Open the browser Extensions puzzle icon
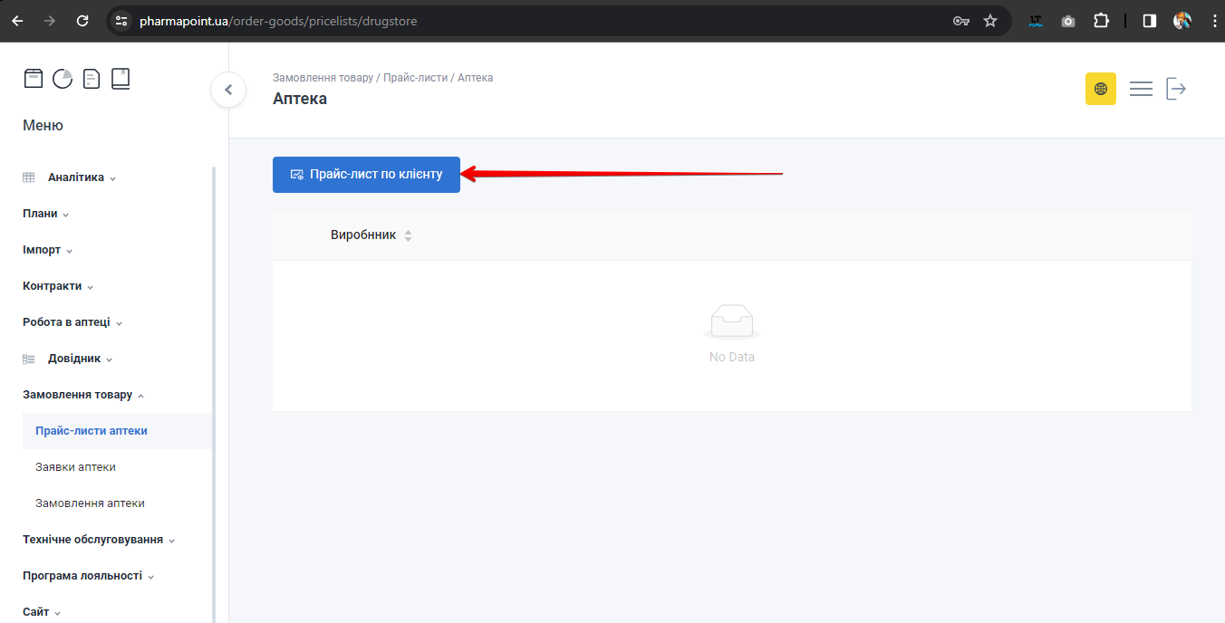The image size is (1225, 623). [x=1101, y=21]
